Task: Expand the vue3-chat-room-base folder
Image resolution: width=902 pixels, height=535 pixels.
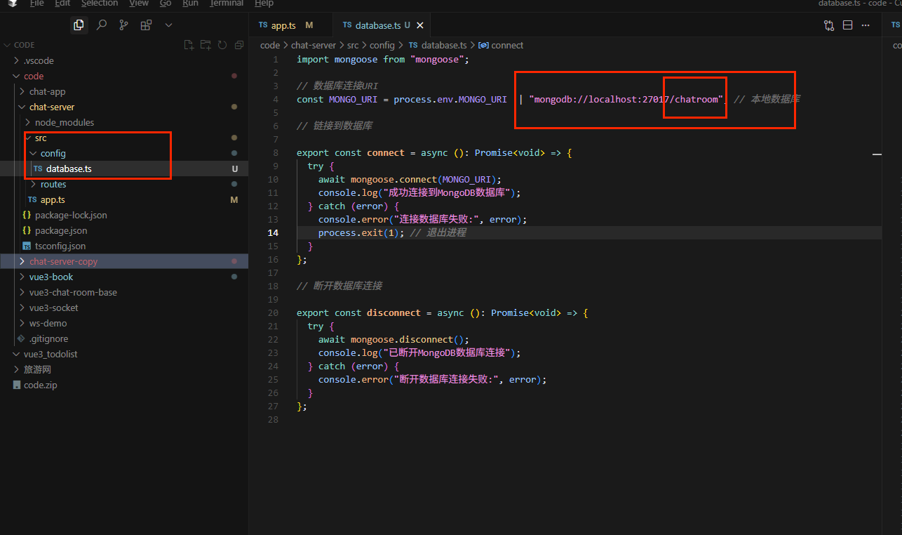Action: tap(73, 292)
